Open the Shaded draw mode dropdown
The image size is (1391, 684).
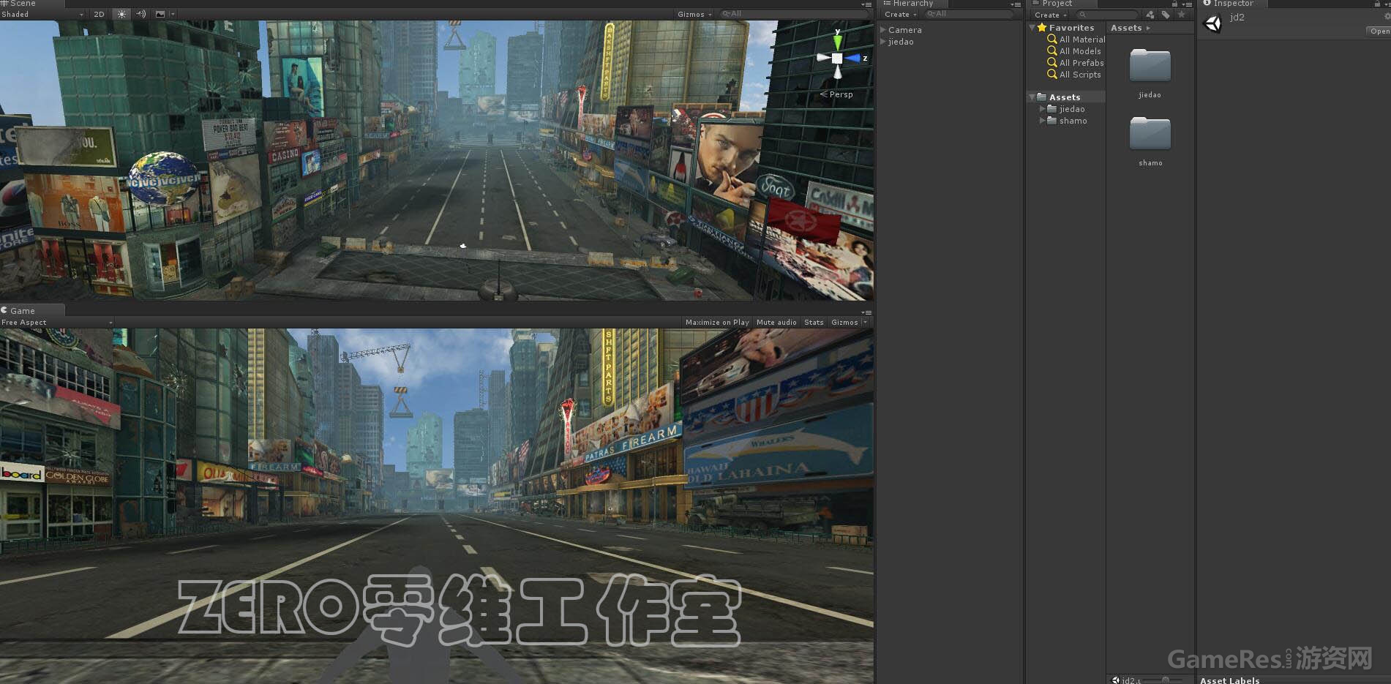[42, 14]
